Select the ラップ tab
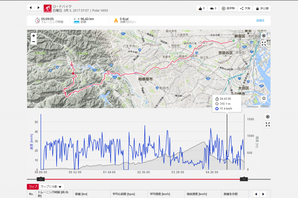Image resolution: width=298 pixels, height=198 pixels. (32, 187)
